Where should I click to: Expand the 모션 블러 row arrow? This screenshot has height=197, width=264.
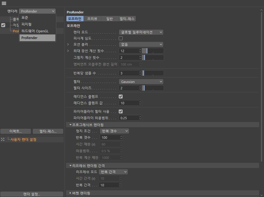(68, 45)
